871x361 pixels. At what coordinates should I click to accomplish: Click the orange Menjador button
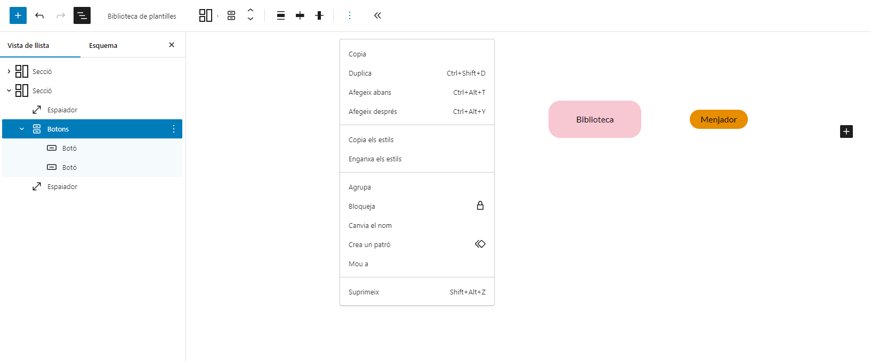coord(718,119)
